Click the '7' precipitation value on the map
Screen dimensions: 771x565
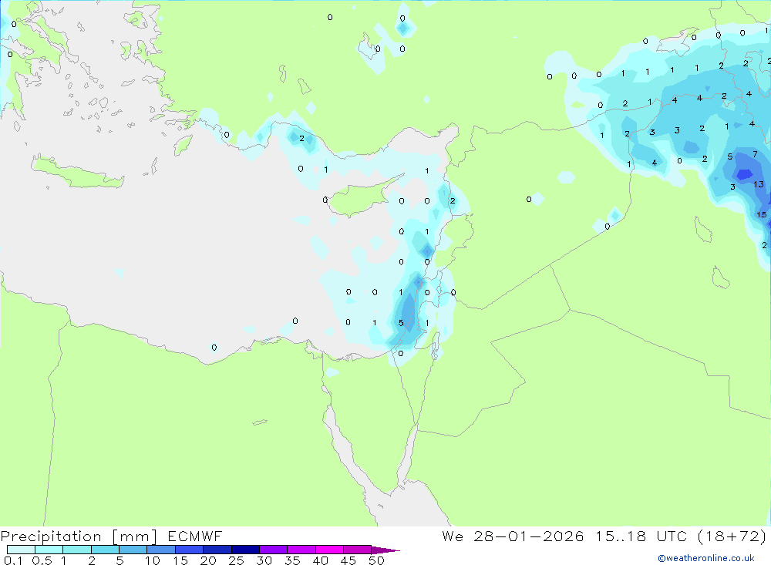click(x=756, y=154)
